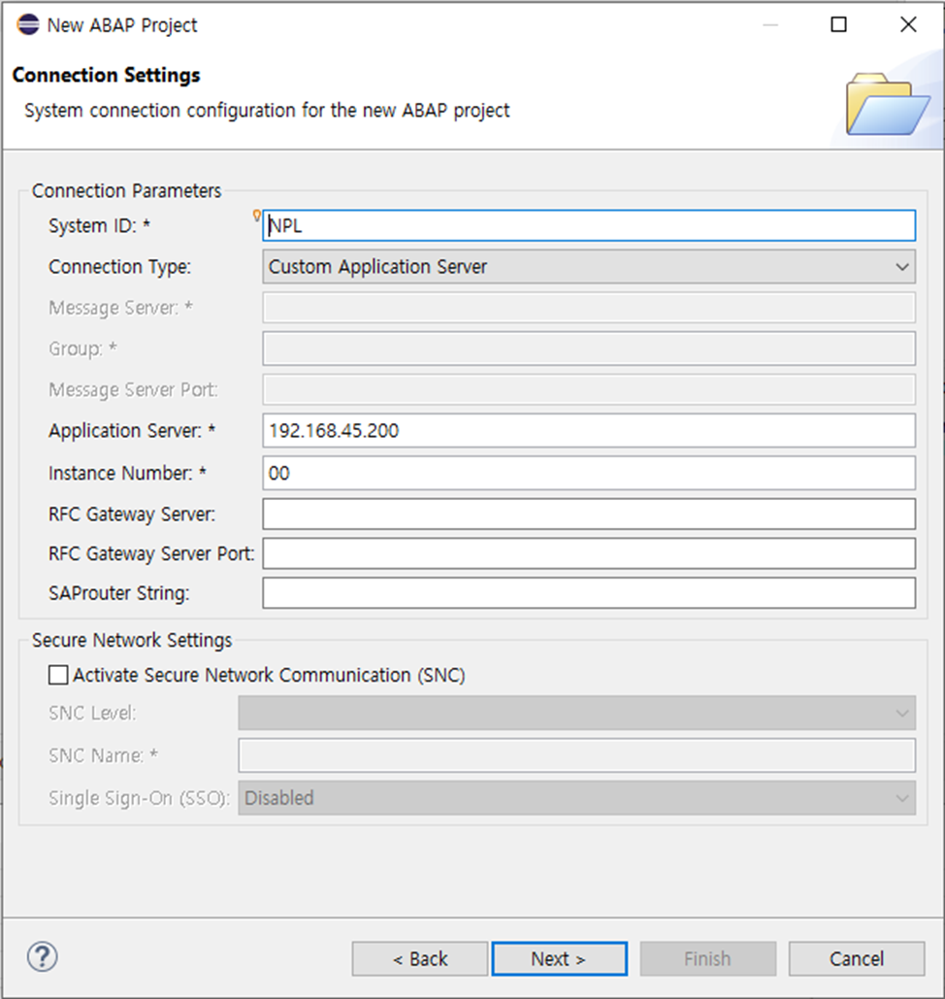Click the RFC Gateway Server Port field
The height and width of the screenshot is (999, 945).
[x=589, y=553]
